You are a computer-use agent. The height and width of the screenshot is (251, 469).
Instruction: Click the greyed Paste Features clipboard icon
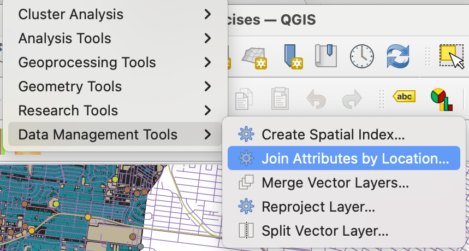(x=280, y=99)
